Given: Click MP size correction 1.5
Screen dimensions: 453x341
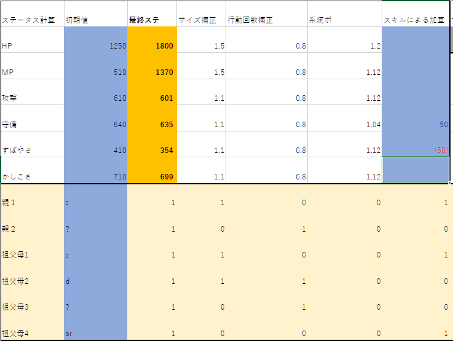Looking at the screenshot, I should 202,66.
